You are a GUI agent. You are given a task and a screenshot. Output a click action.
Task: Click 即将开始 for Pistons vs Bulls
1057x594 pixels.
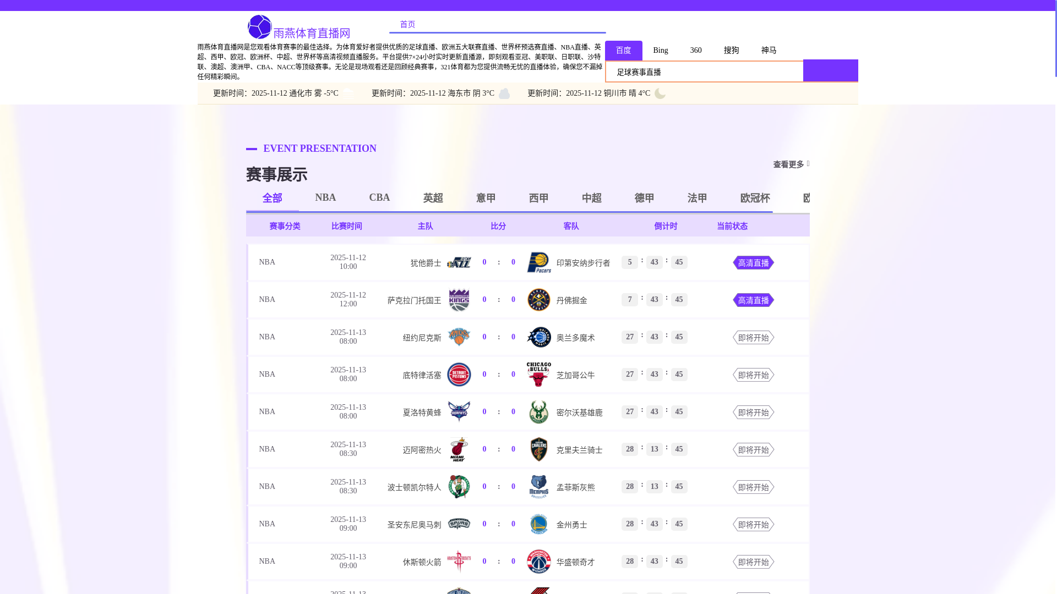754,375
